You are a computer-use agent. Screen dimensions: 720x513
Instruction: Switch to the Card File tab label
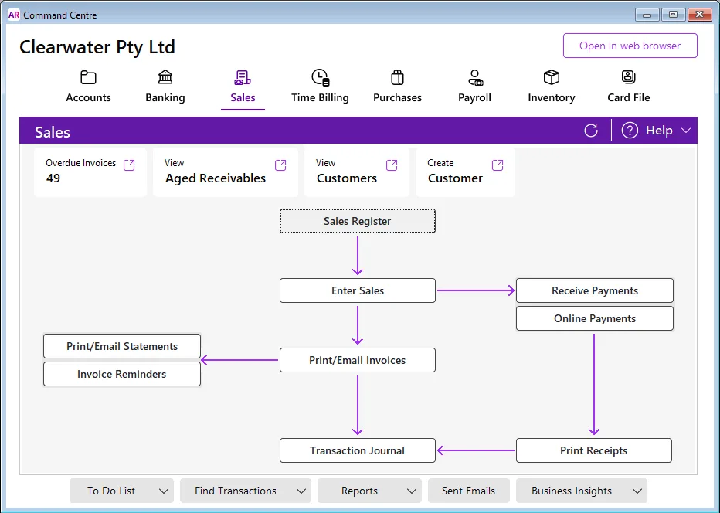(629, 97)
